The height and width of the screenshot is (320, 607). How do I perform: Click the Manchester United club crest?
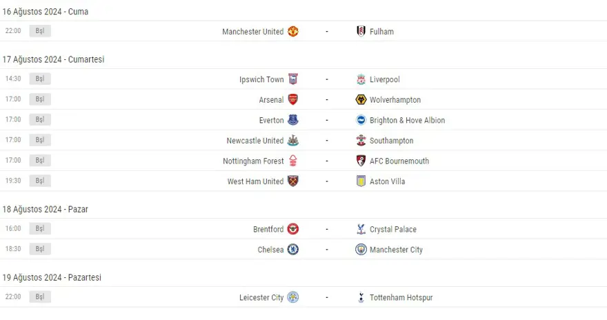click(293, 32)
